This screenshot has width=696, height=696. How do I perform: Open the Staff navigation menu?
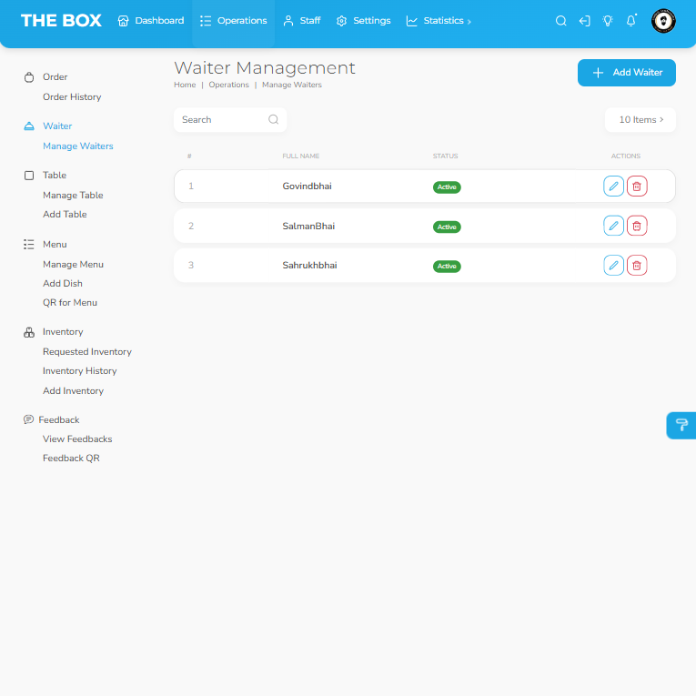coord(302,21)
